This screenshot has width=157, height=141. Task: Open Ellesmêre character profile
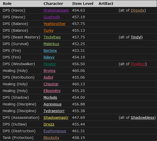pyautogui.click(x=52, y=91)
